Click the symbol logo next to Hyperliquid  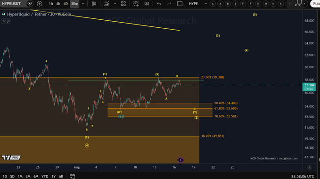(4, 14)
